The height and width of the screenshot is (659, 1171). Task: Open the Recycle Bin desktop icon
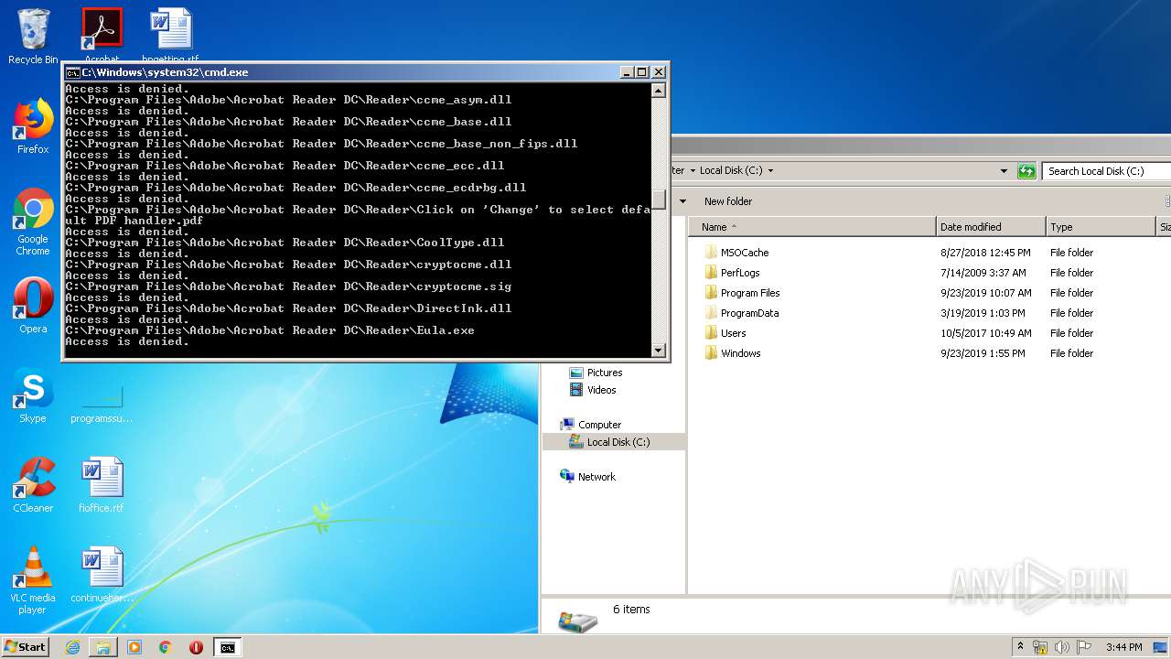pos(33,37)
